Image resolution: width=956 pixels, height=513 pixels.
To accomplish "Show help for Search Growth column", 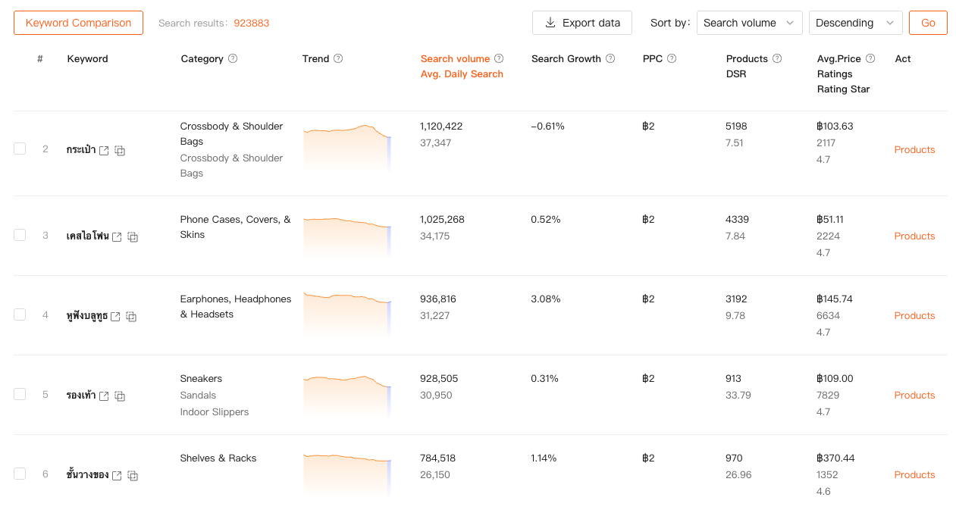I will (x=610, y=59).
